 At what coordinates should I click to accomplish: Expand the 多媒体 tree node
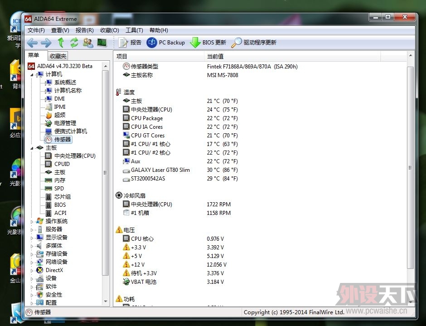(x=32, y=246)
